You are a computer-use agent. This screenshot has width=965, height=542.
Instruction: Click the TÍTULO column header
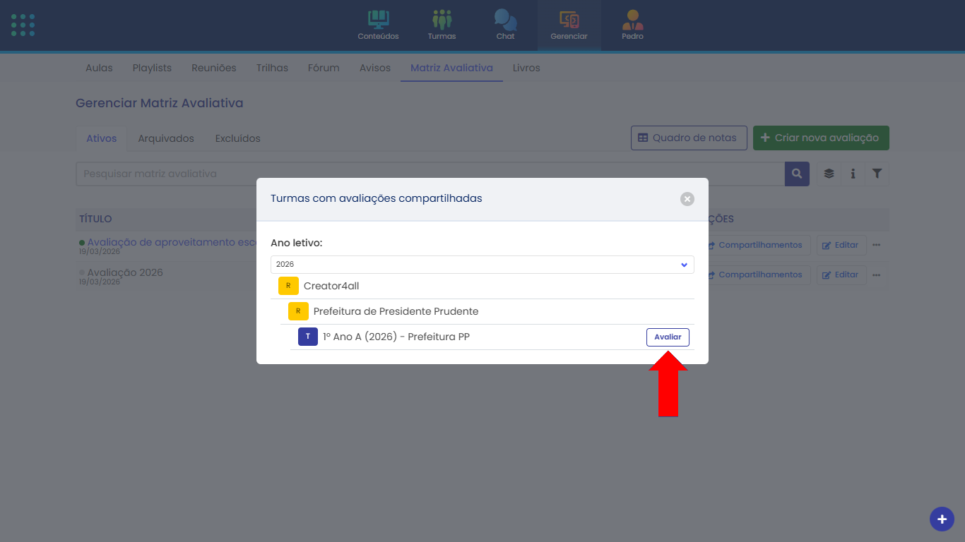95,219
